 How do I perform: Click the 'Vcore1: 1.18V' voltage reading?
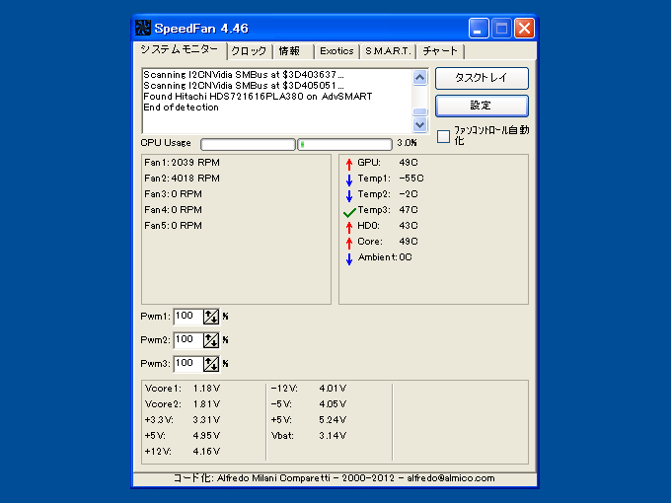pos(183,389)
